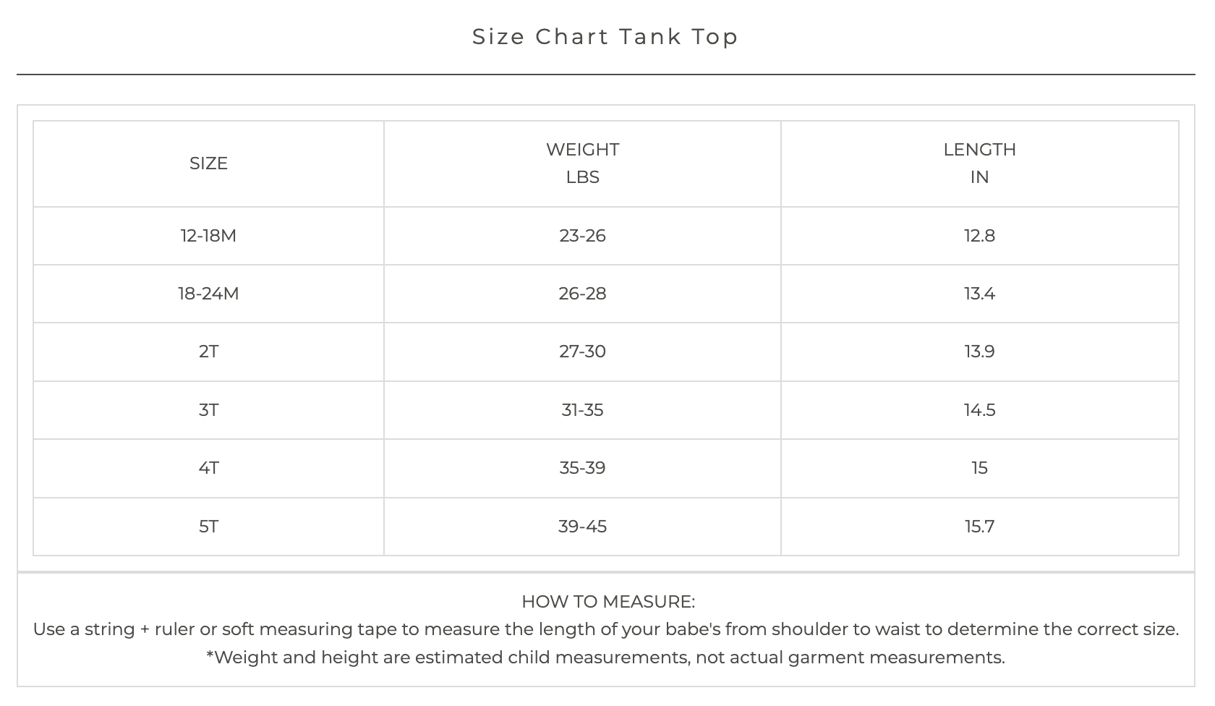This screenshot has width=1215, height=706.
Task: Click the WEIGHT LBS column header
Action: tap(582, 163)
